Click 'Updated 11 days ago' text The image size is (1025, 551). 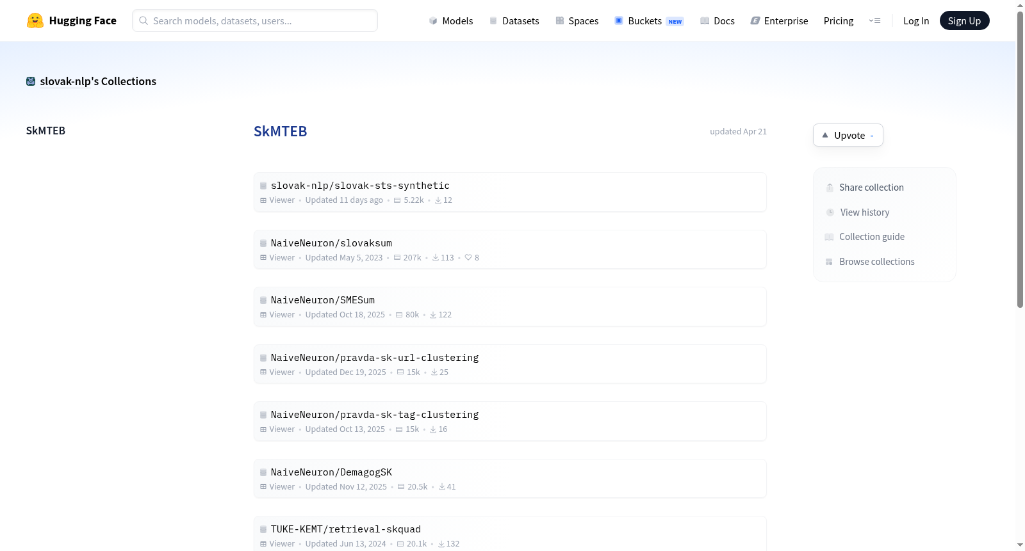[x=344, y=200]
